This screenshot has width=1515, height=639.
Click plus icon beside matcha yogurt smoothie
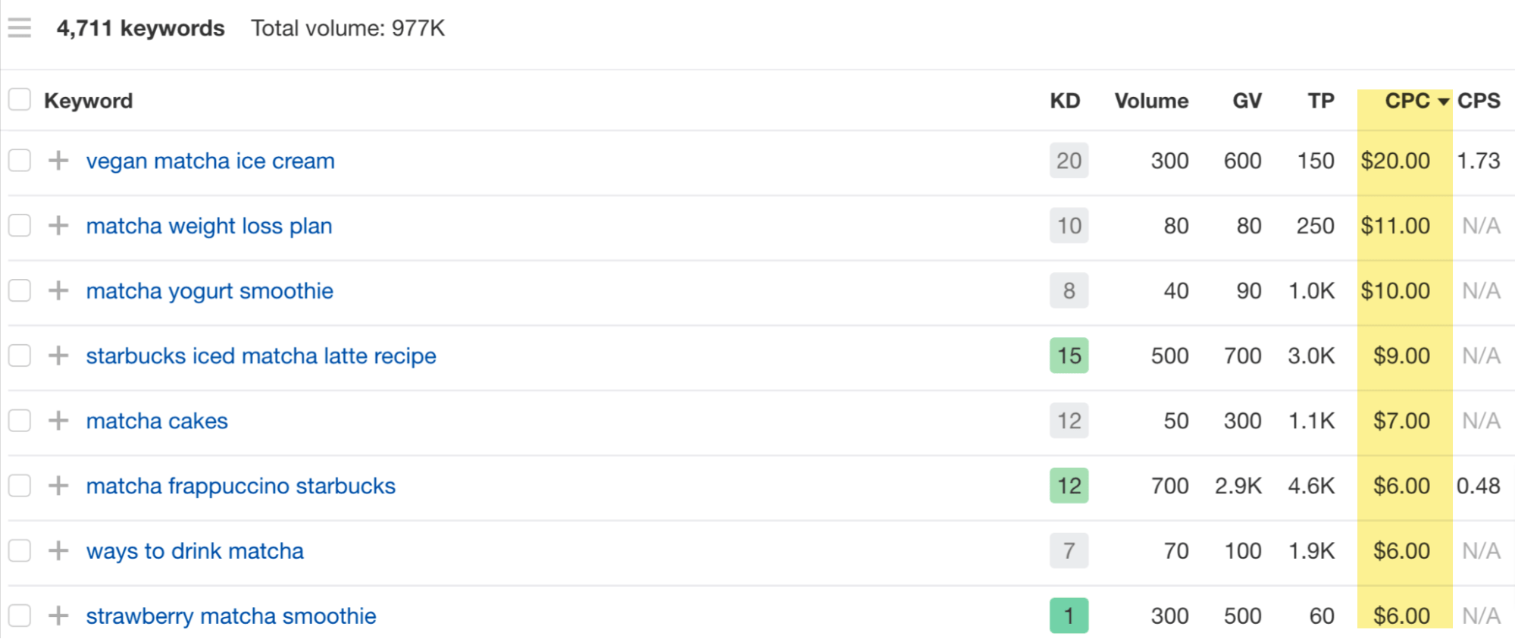(58, 290)
